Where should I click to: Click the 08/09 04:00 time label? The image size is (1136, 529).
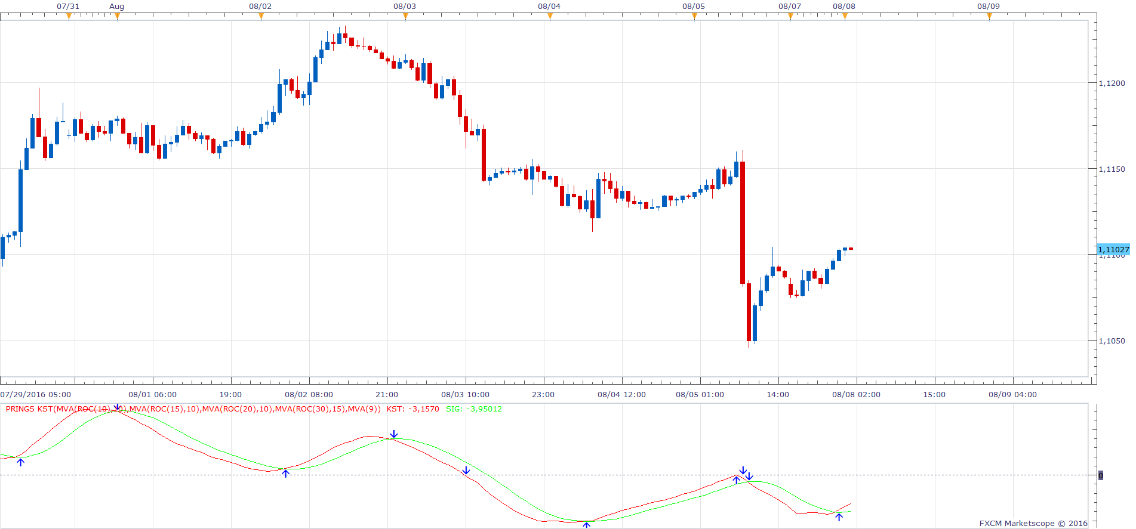click(x=1012, y=395)
